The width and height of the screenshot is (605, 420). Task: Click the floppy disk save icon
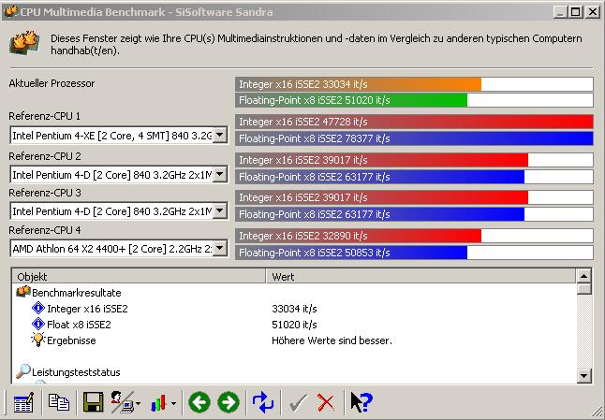pyautogui.click(x=93, y=402)
